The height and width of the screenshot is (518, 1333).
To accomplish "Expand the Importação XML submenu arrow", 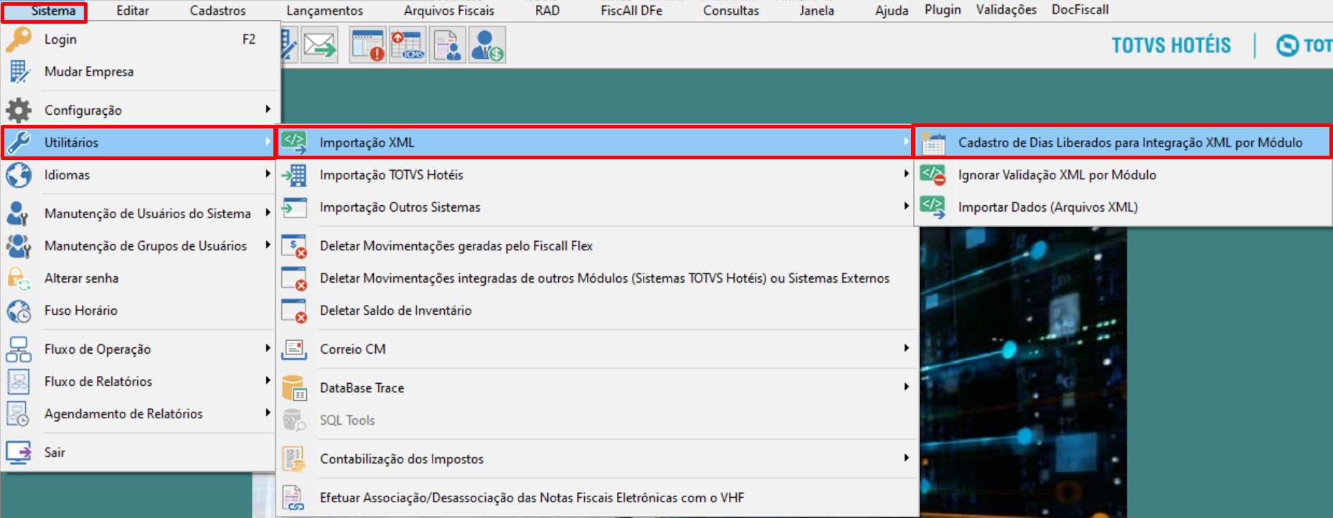I will (906, 142).
